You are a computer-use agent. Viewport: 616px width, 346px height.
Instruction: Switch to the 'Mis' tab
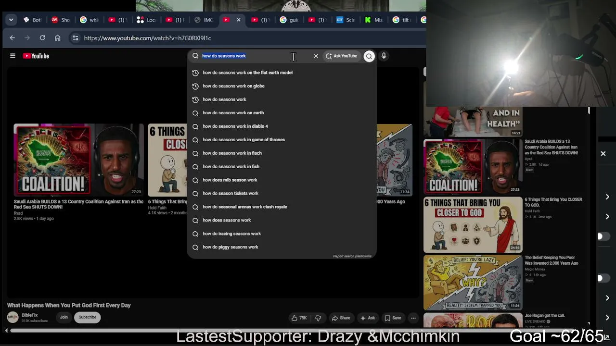[374, 20]
